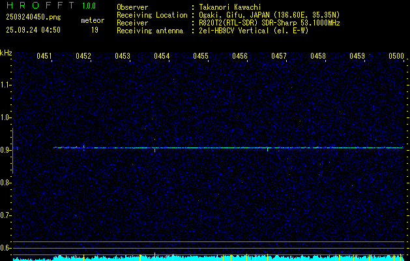The width and height of the screenshot is (410, 261).
Task: Click the 0.8 frequency axis label
Action: (5, 183)
